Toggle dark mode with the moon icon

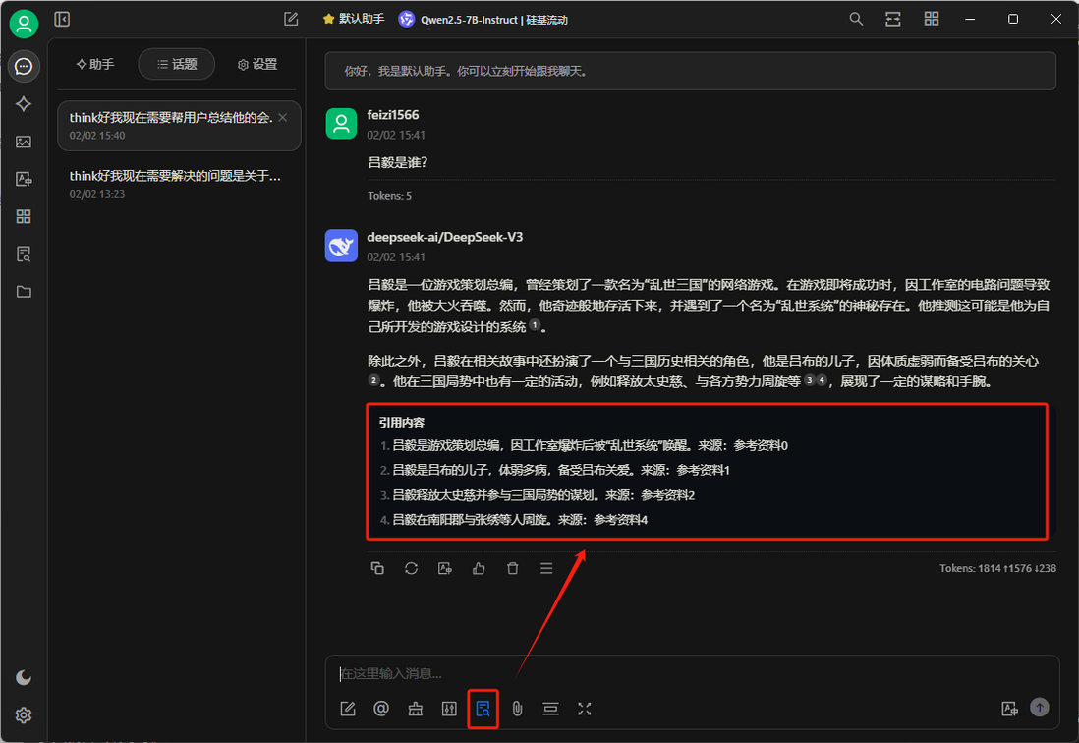[x=24, y=677]
